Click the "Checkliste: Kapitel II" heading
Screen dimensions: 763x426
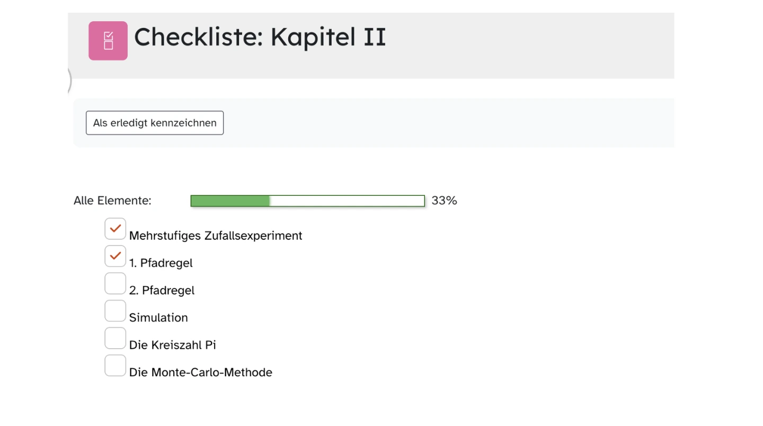260,37
